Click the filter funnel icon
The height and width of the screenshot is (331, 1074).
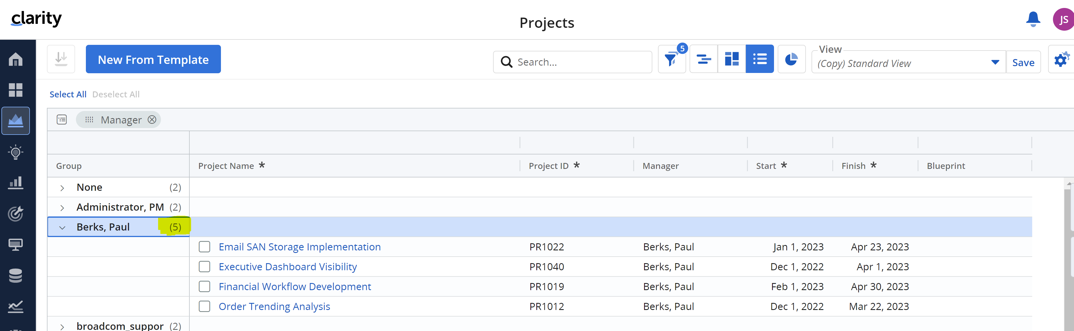pyautogui.click(x=671, y=60)
